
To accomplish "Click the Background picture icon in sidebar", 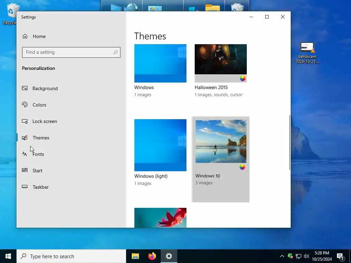I will tap(25, 88).
